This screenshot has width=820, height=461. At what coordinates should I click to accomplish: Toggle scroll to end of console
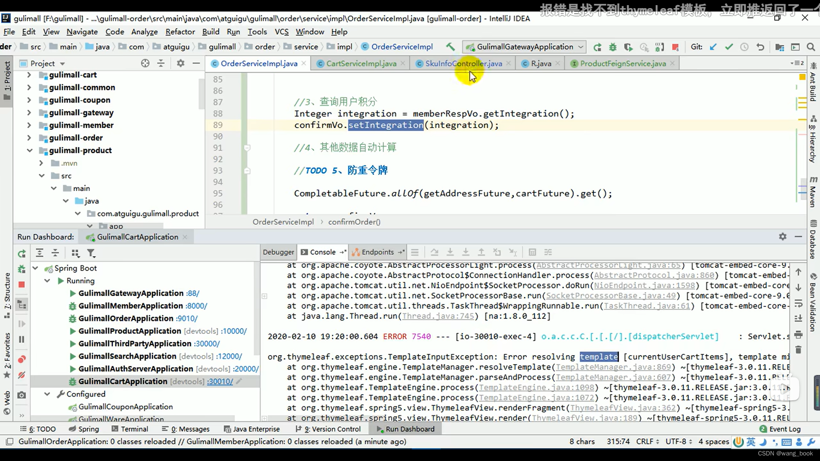[798, 318]
